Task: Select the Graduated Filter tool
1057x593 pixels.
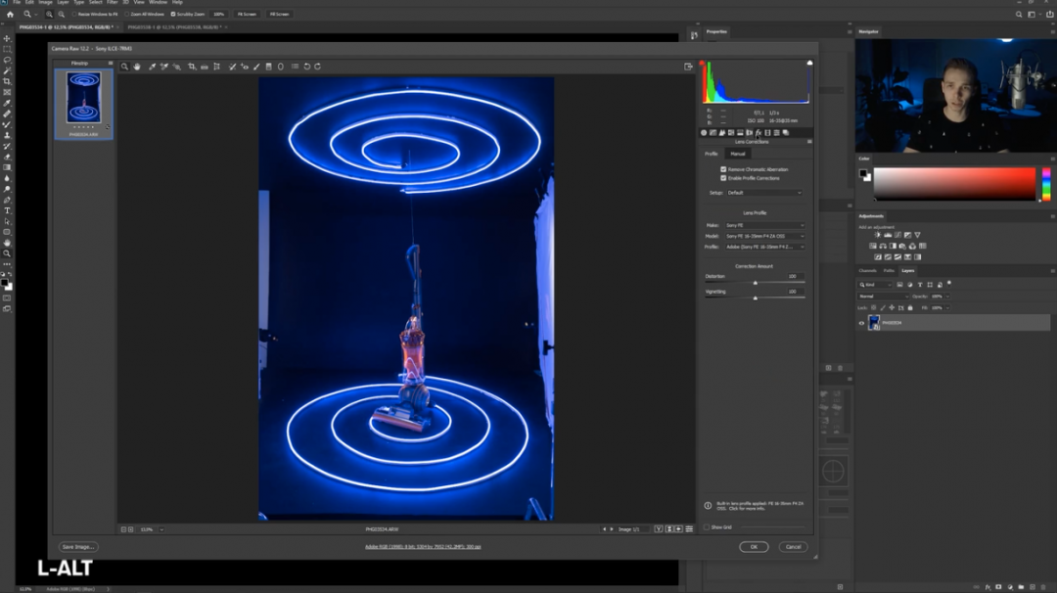Action: click(269, 67)
